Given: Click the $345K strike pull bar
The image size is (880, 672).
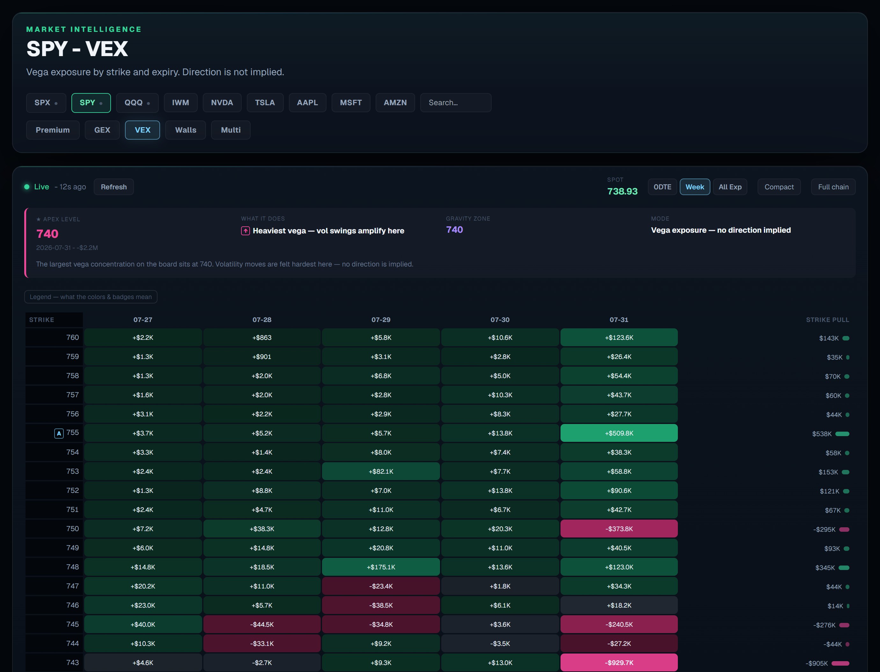Looking at the screenshot, I should click(844, 568).
